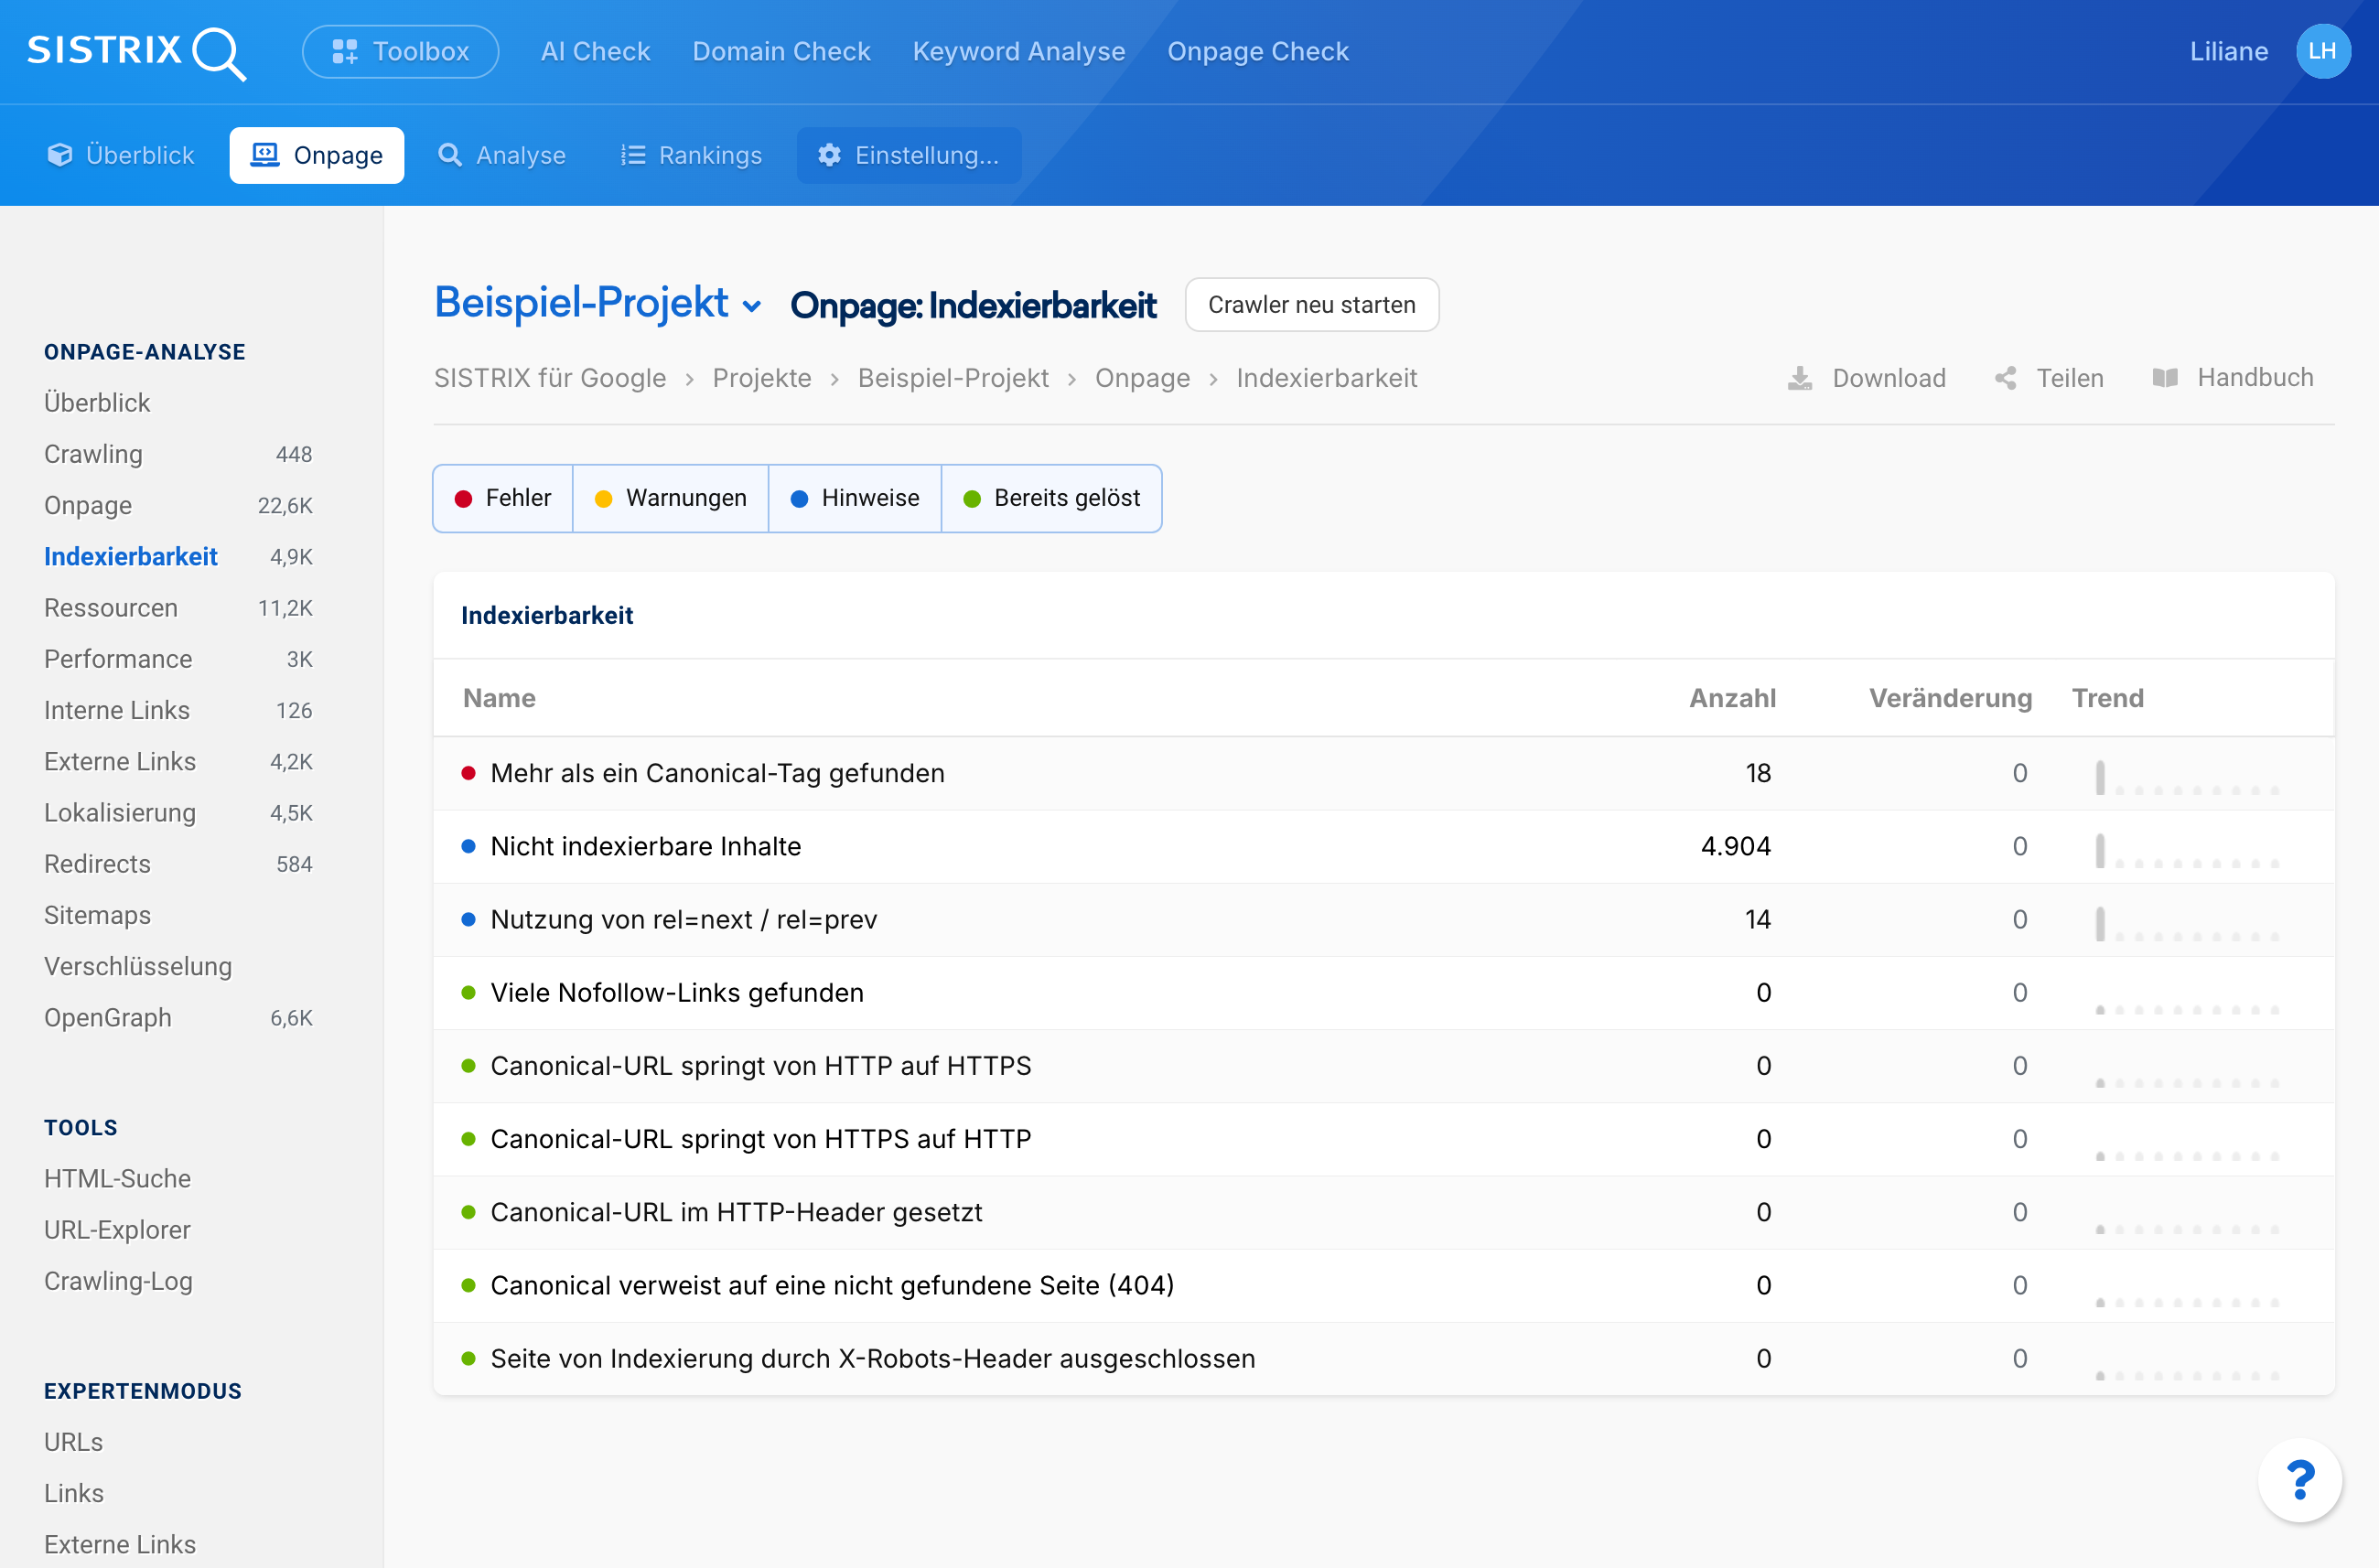Open the help question mark bubble

point(2299,1479)
